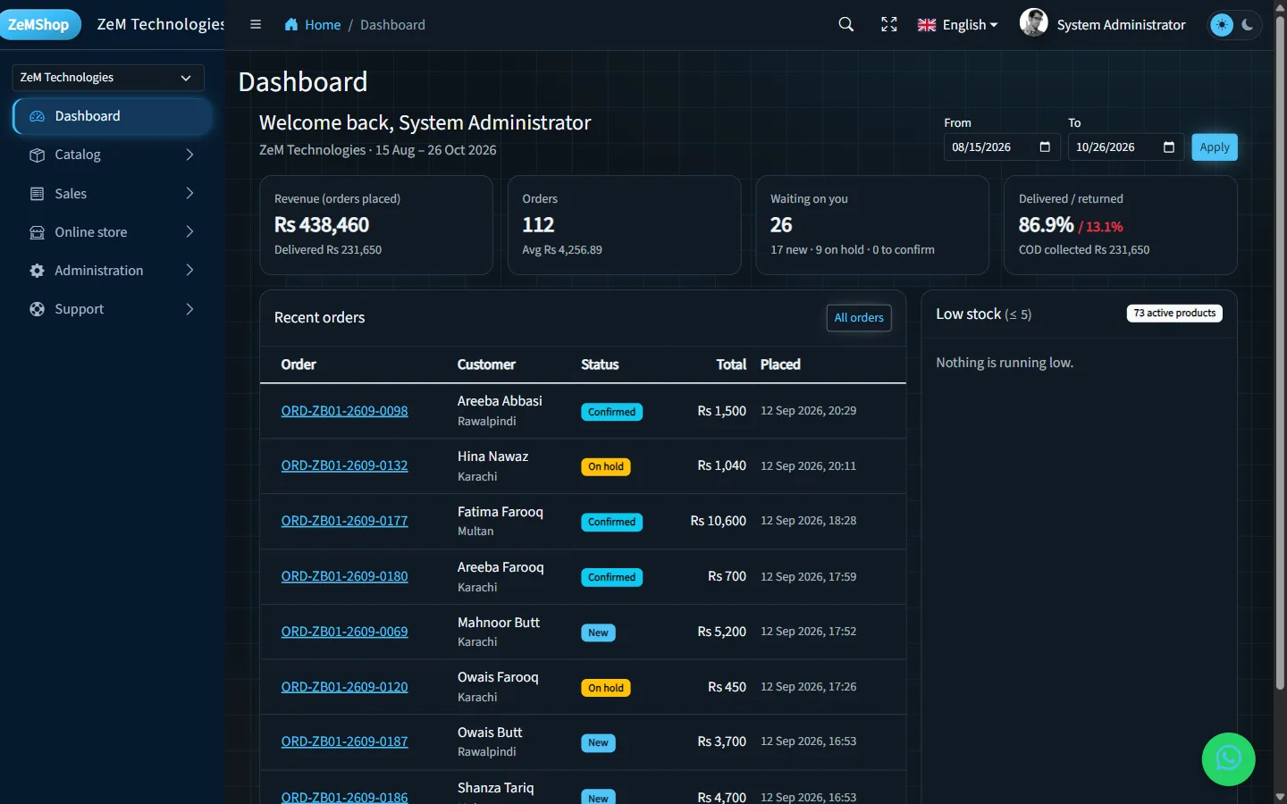The height and width of the screenshot is (804, 1287).
Task: Expand the Administration submenu chevron
Action: pos(189,270)
